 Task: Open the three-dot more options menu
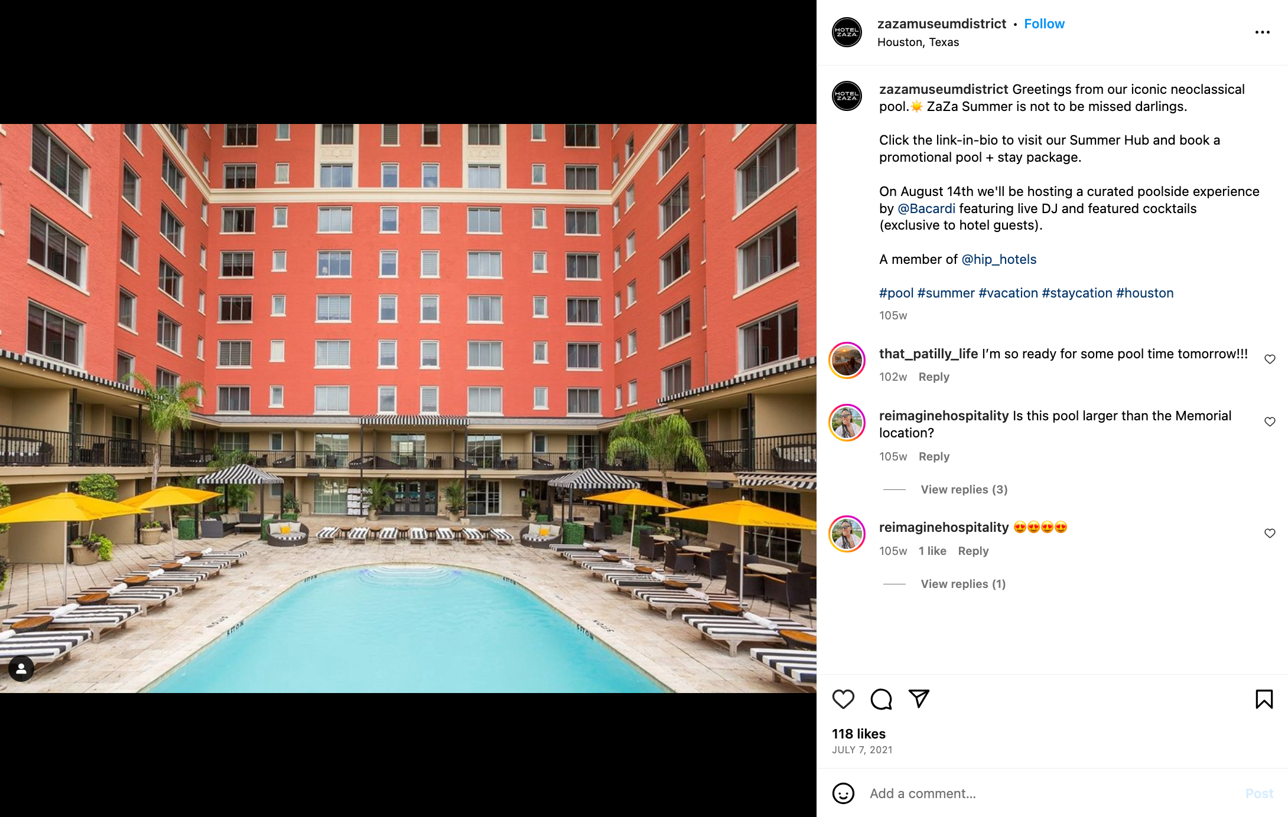1263,32
